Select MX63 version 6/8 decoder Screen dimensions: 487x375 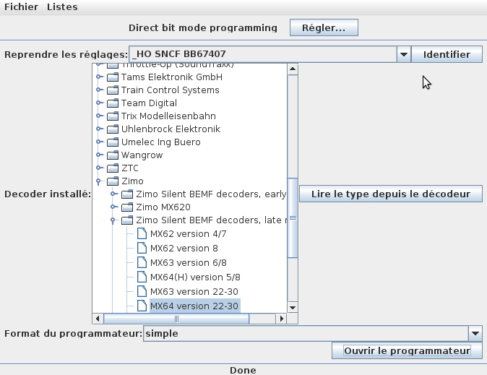click(188, 262)
